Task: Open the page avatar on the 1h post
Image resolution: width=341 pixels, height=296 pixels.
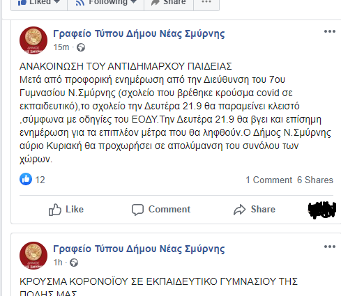Action: (33, 256)
